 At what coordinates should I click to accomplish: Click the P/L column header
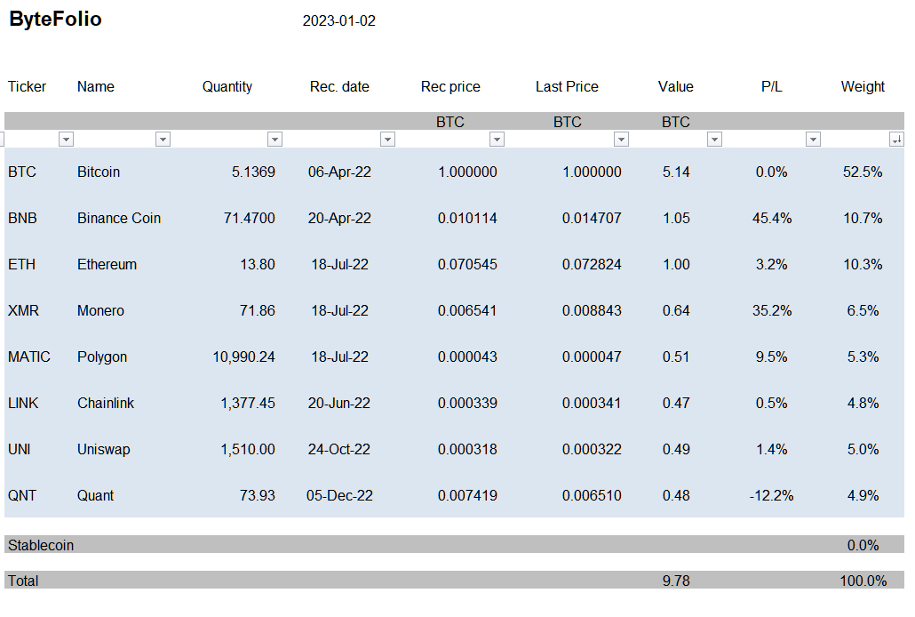tap(771, 86)
